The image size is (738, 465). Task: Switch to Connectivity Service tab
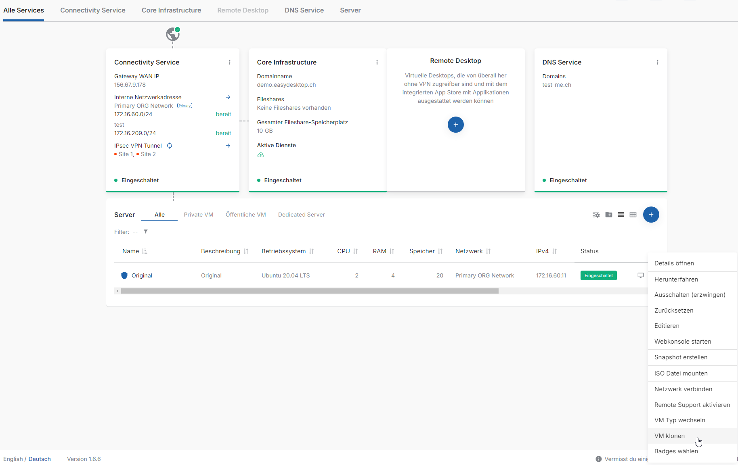[93, 10]
